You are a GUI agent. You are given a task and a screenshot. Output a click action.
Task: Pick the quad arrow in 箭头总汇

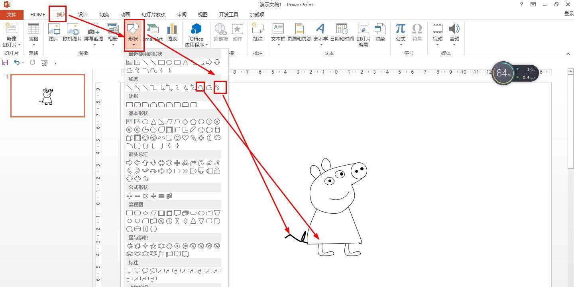click(x=177, y=163)
